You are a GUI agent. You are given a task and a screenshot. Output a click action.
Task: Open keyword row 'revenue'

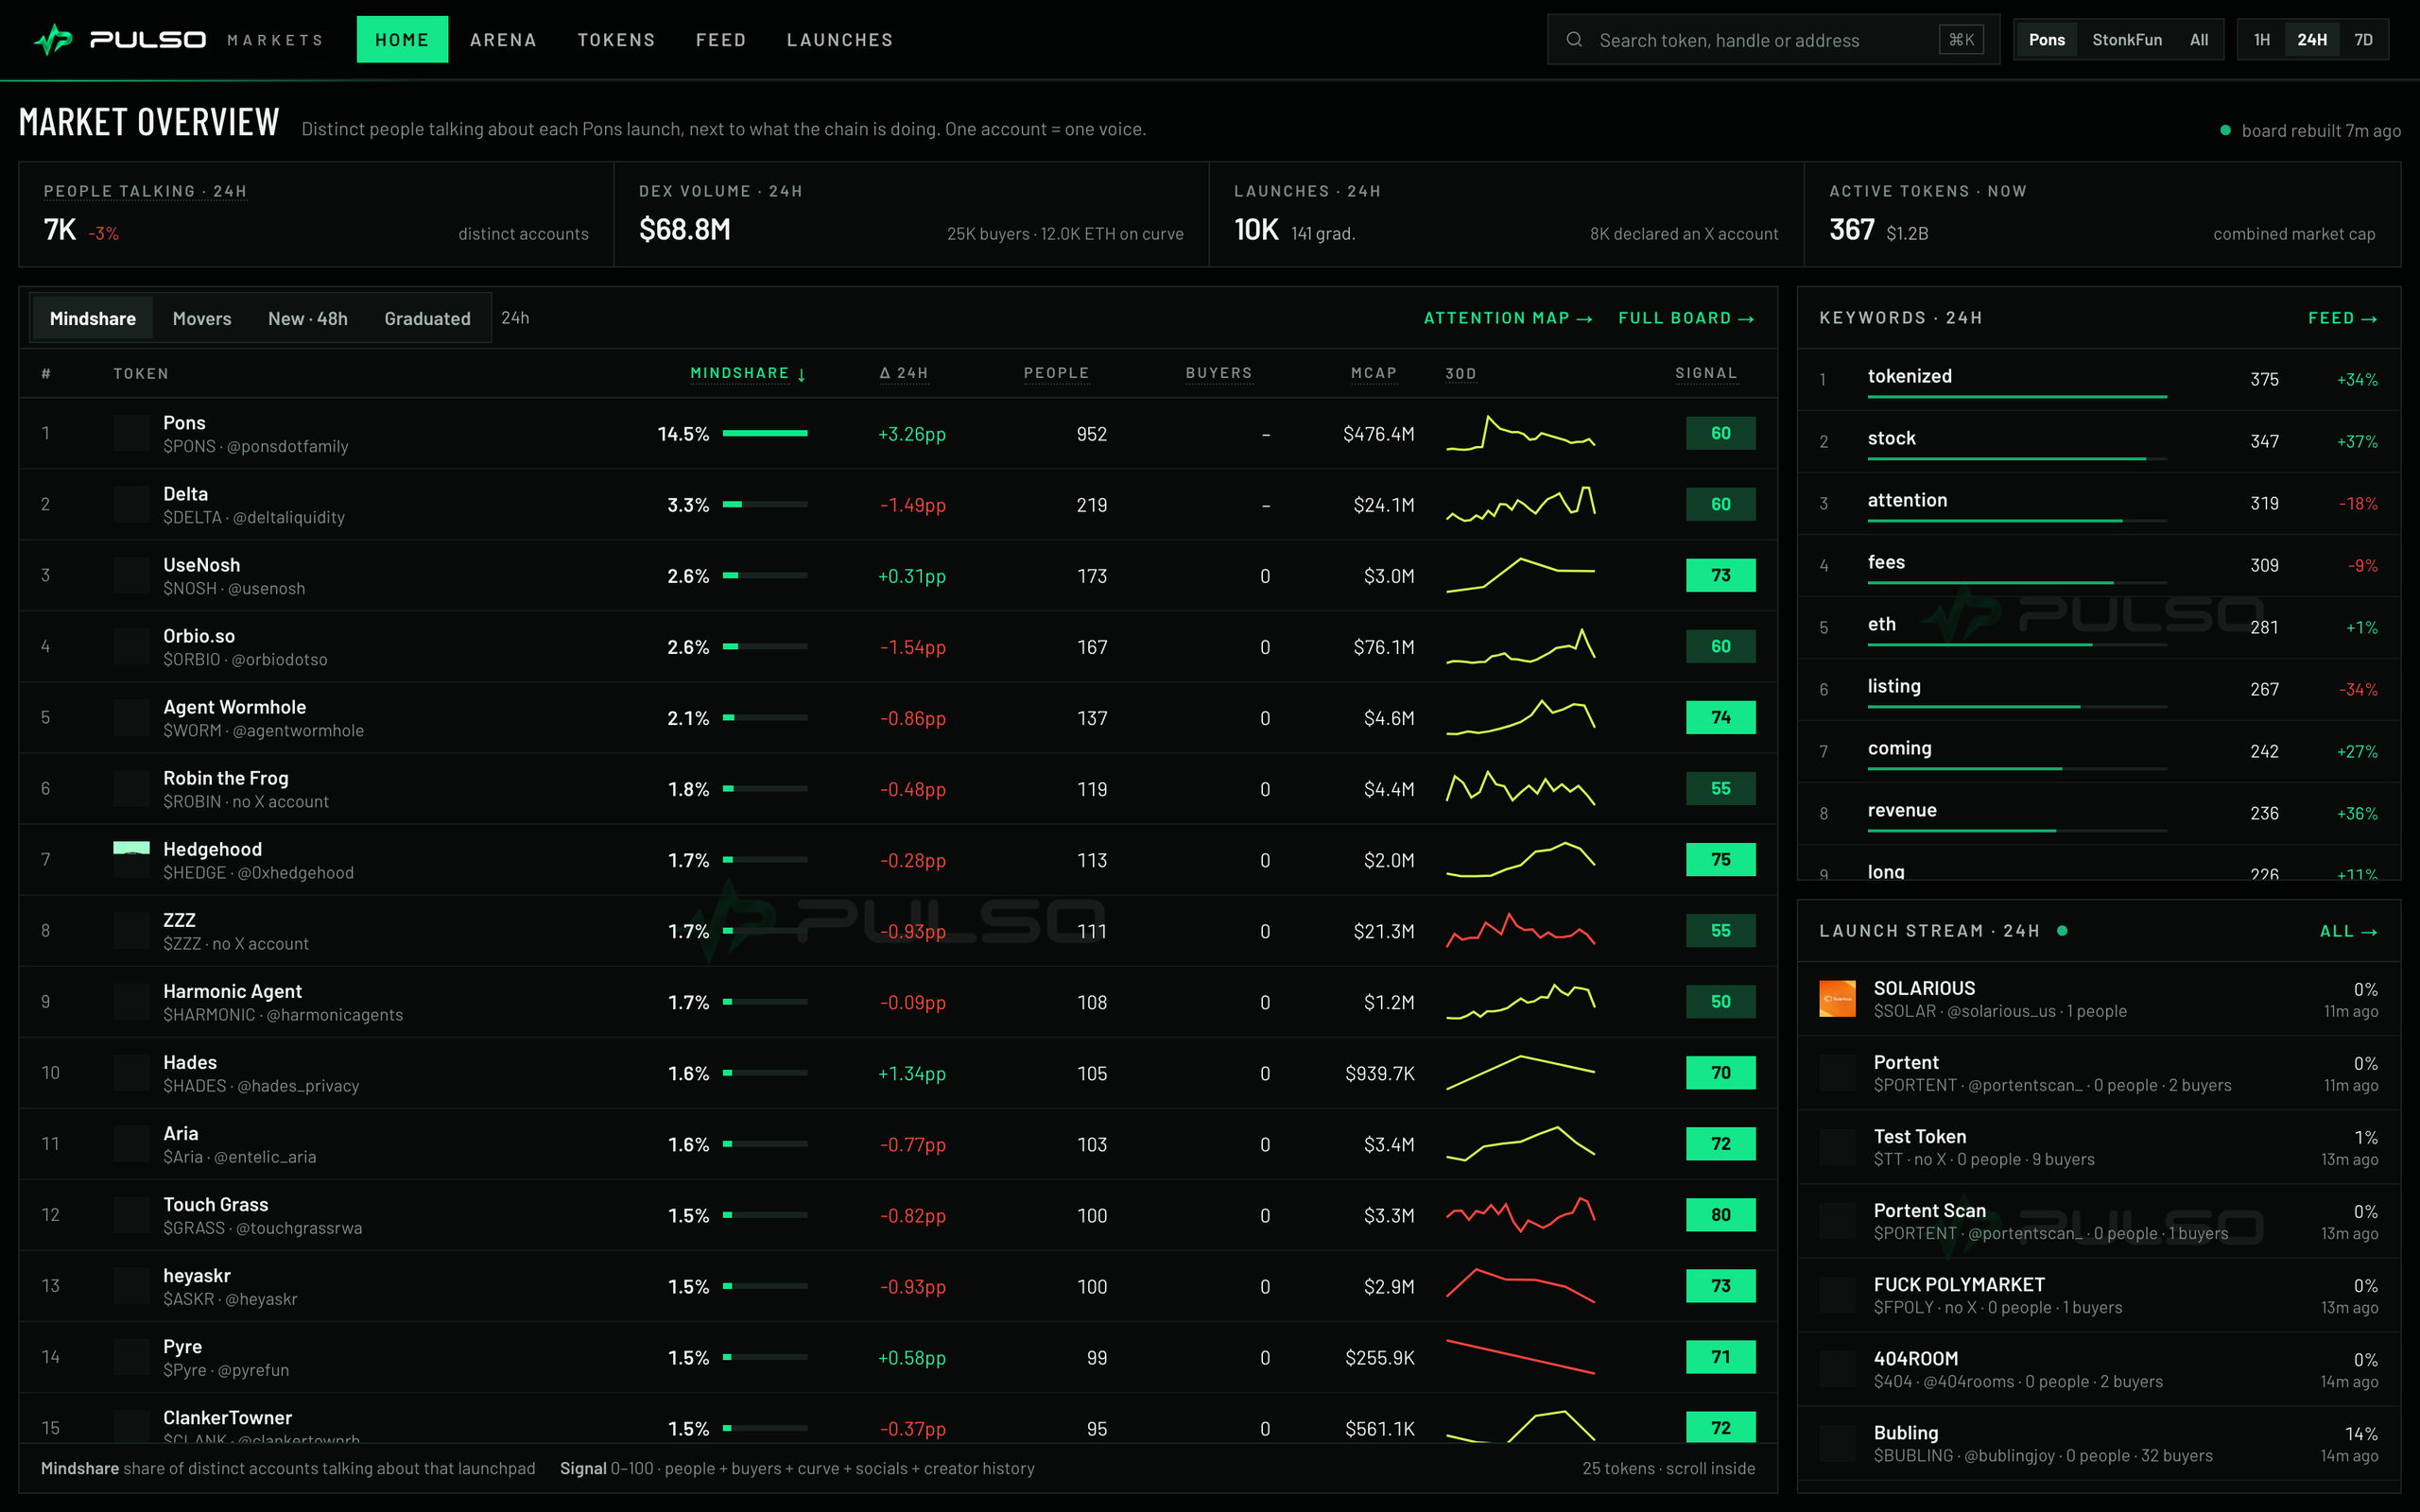pos(2099,813)
